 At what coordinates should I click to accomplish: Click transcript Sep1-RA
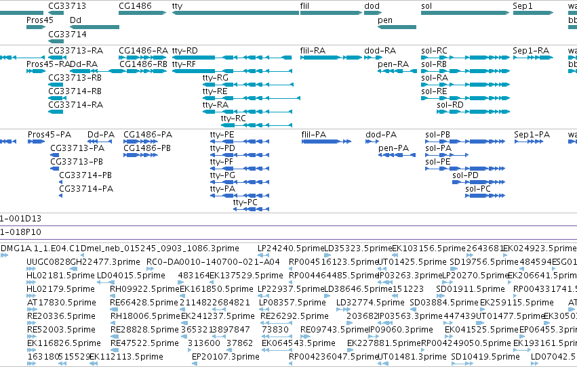pos(533,58)
